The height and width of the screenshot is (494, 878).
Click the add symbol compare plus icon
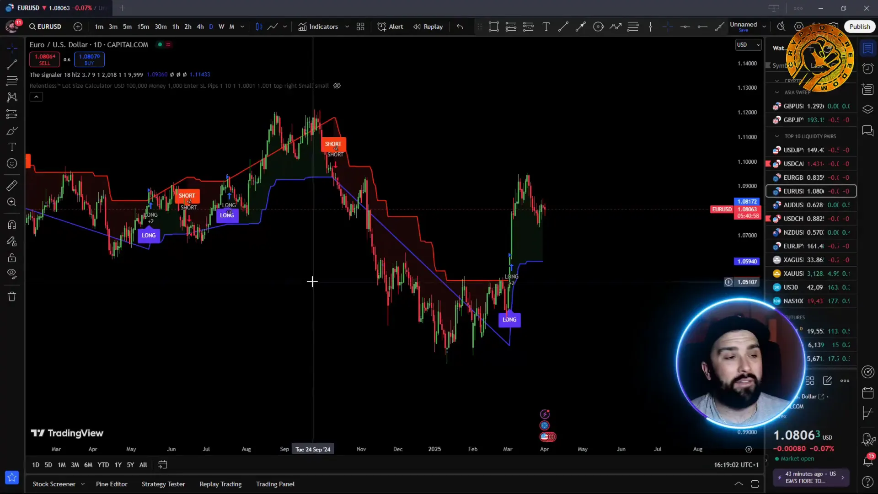point(78,27)
